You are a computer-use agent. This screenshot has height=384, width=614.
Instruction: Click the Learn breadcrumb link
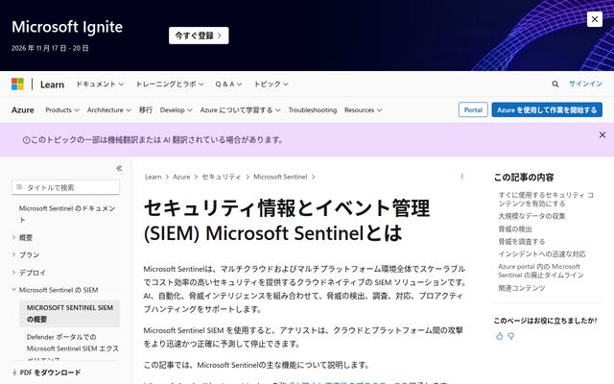click(153, 177)
